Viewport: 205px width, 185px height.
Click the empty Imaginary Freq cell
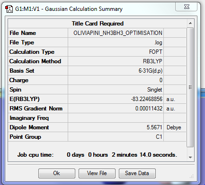pos(116,118)
